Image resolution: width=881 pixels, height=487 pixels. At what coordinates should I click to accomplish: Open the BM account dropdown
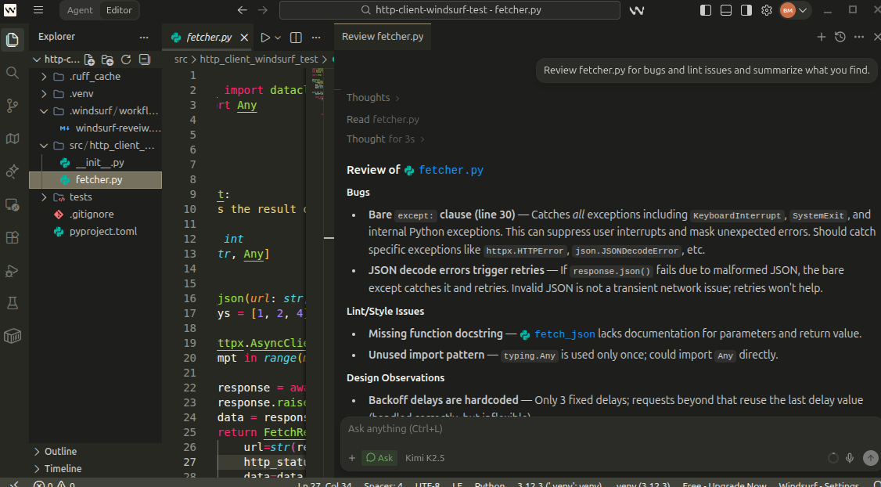coord(794,10)
